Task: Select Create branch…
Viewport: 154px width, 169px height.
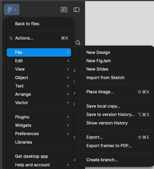Action: (x=115, y=160)
